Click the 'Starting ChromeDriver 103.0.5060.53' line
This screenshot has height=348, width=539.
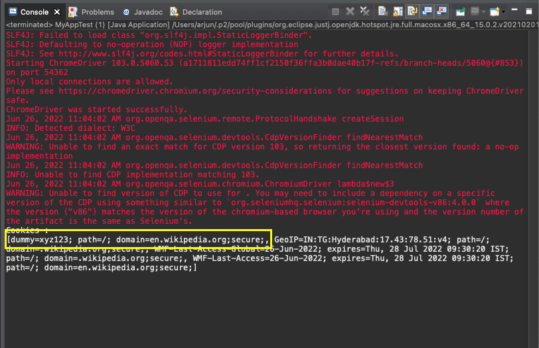click(264, 63)
